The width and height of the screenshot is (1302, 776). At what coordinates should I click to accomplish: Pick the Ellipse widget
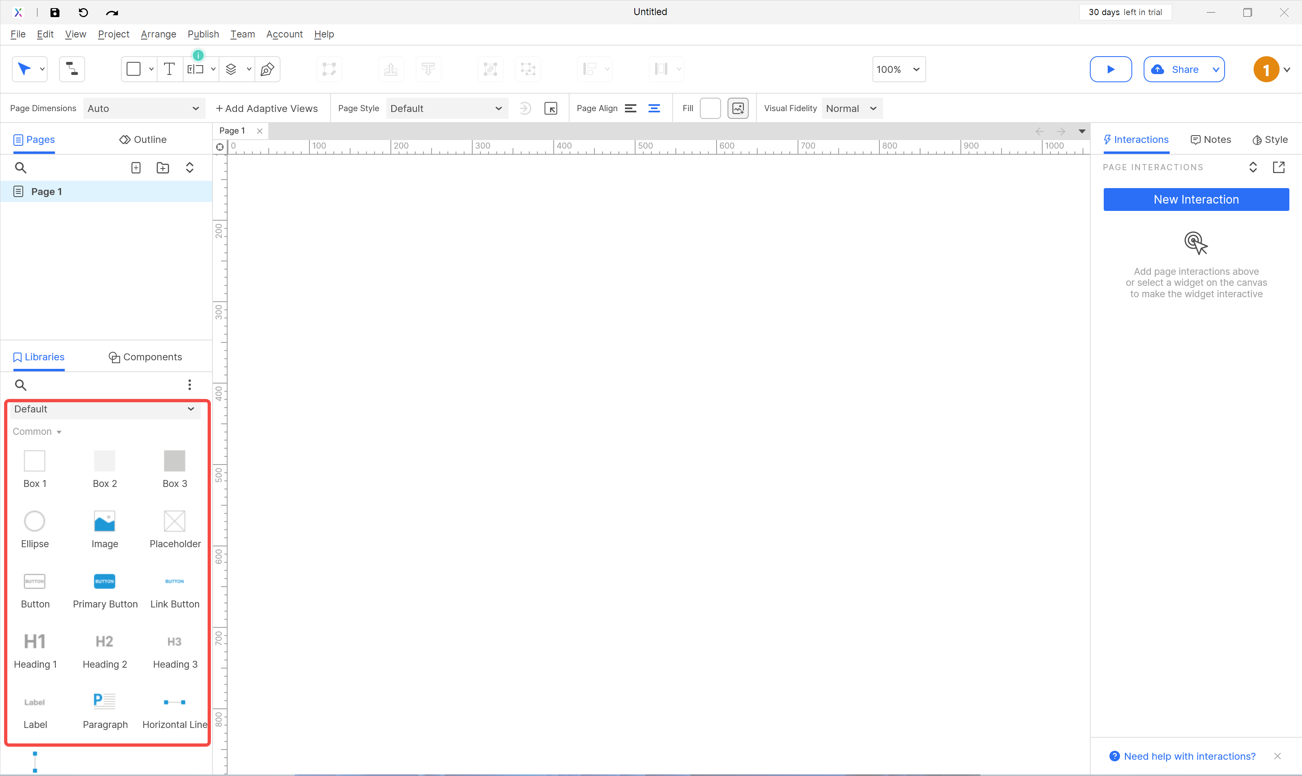tap(35, 529)
